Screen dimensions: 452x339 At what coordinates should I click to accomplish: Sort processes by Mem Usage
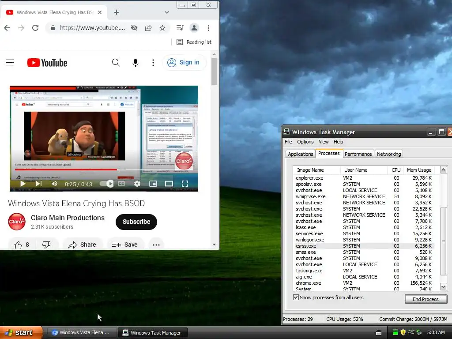pyautogui.click(x=419, y=170)
